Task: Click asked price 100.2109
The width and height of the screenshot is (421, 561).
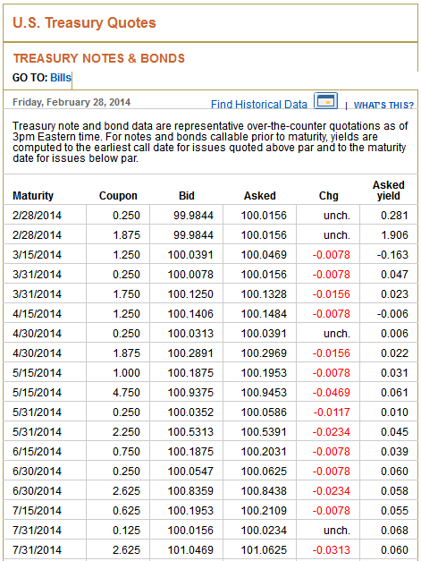Action: click(x=264, y=511)
